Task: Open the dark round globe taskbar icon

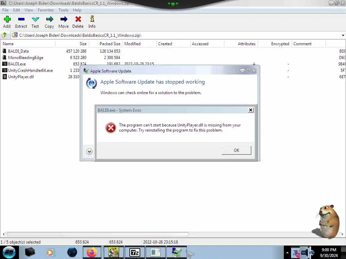Action: (72, 252)
